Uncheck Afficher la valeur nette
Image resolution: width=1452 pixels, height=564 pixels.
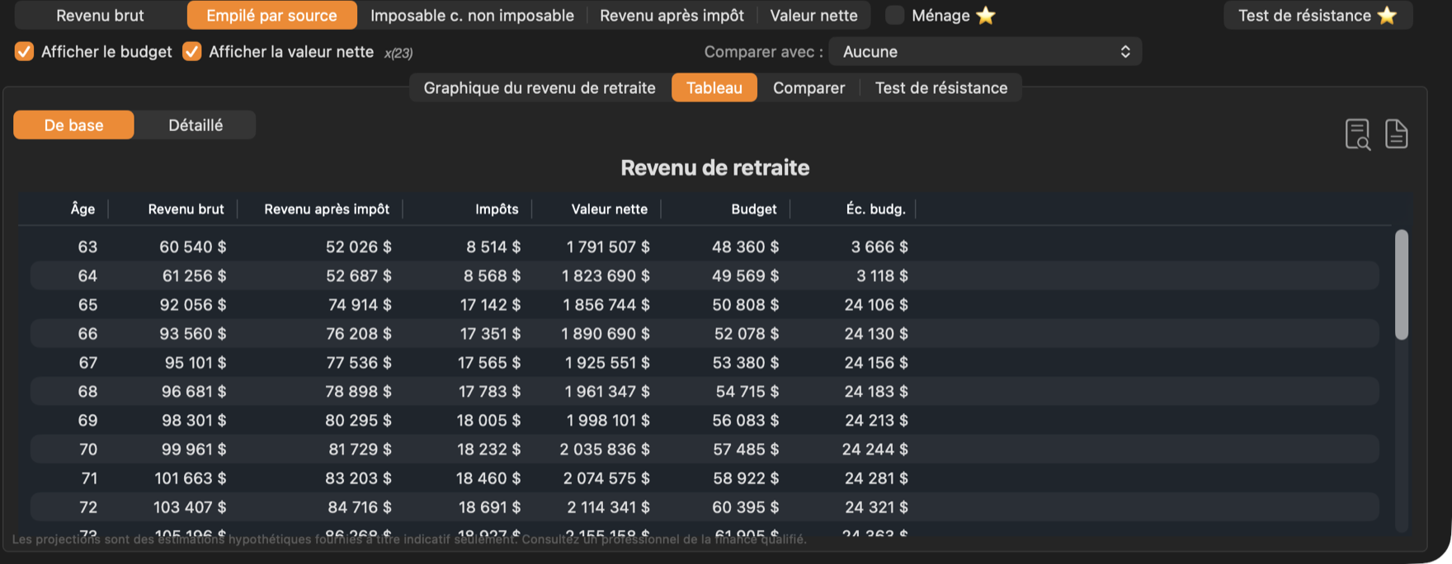click(191, 51)
